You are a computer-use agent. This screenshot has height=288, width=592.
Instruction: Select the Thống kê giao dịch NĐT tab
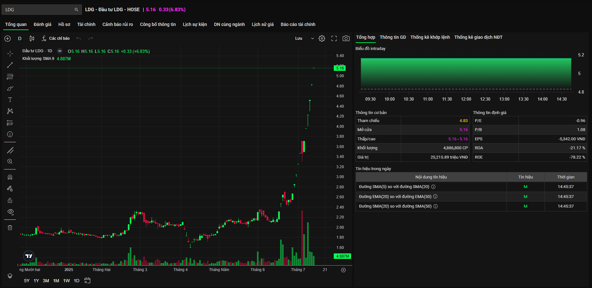[x=478, y=37]
